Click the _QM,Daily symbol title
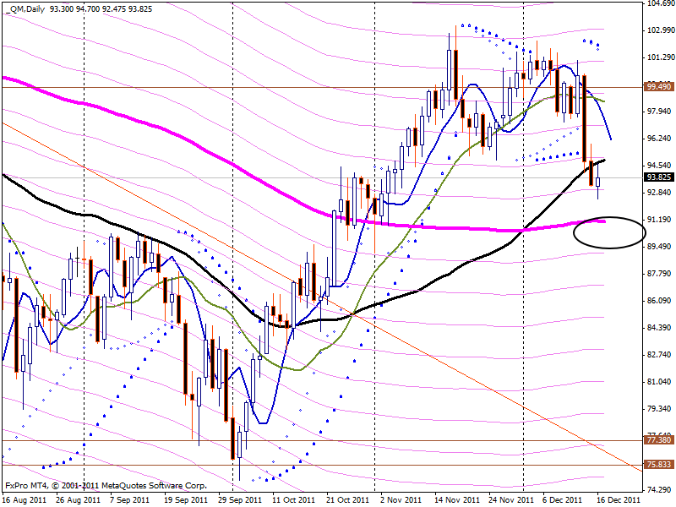Screen dimensions: 676x507 (25, 8)
